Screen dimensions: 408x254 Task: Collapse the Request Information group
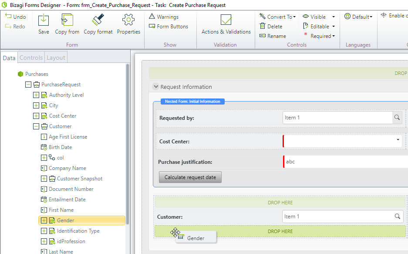155,87
